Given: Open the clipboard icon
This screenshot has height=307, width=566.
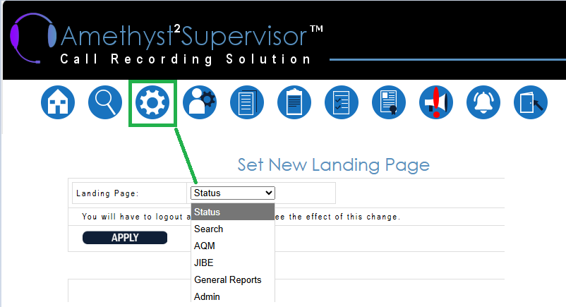Looking at the screenshot, I should (294, 103).
